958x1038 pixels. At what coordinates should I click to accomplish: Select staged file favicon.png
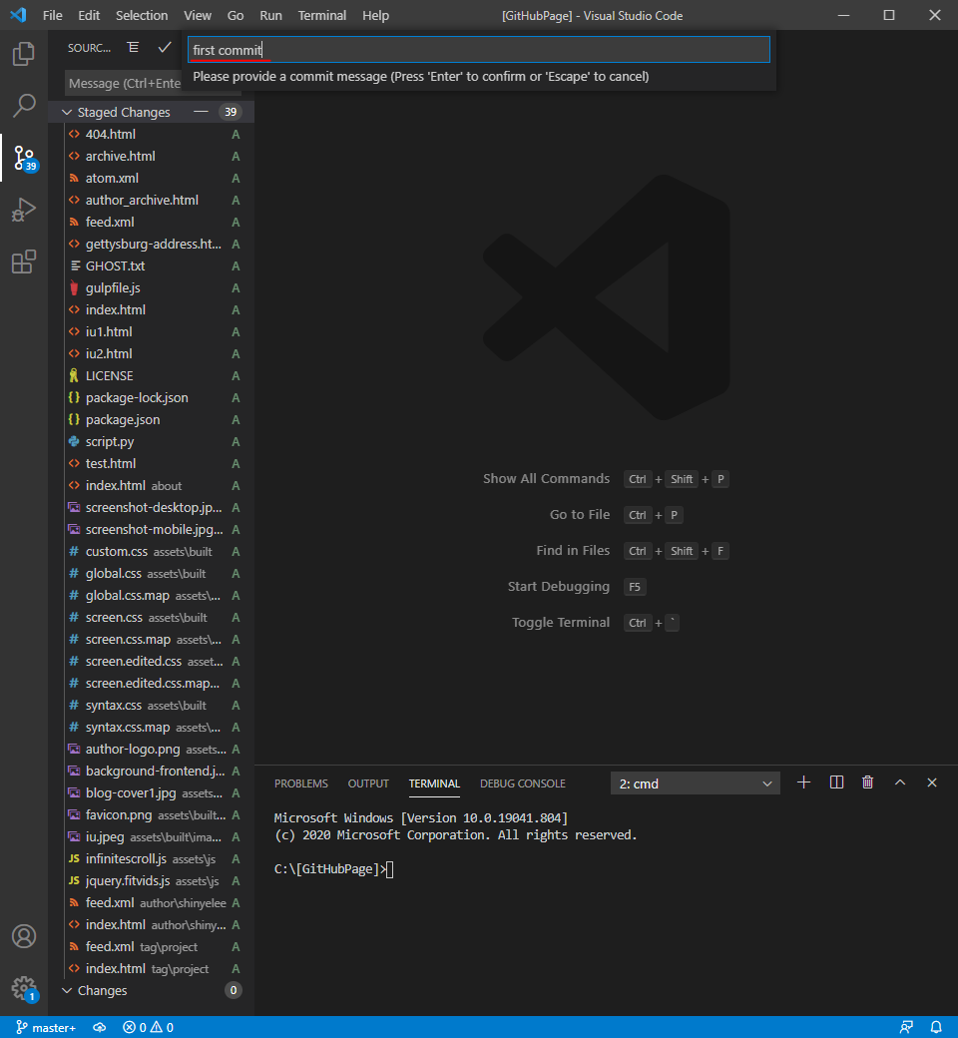pos(119,814)
